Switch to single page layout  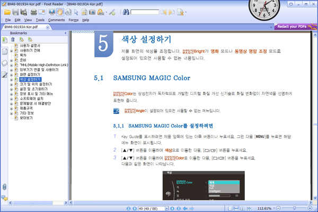coord(230,208)
